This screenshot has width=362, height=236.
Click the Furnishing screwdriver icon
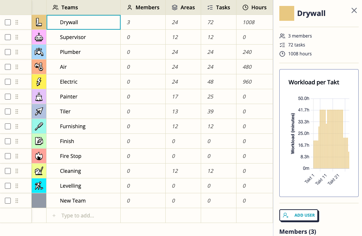(x=39, y=126)
